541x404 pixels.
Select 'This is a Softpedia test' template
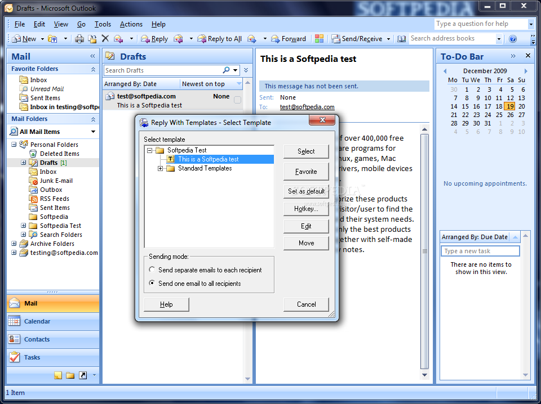208,159
